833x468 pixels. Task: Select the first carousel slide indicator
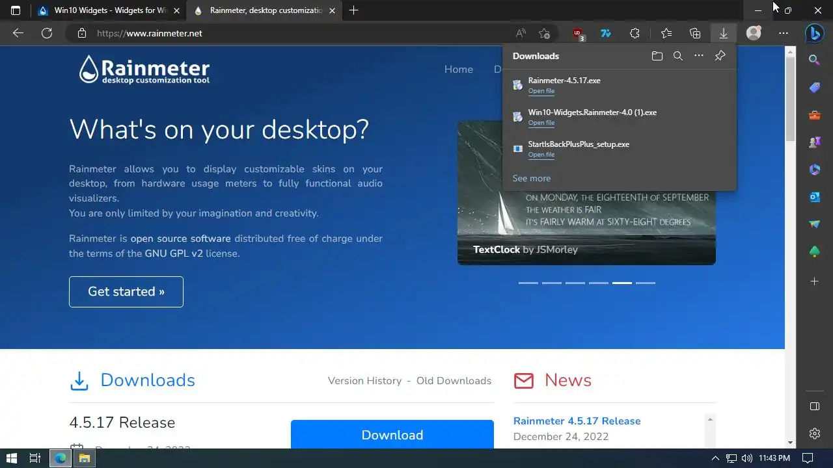(x=528, y=283)
